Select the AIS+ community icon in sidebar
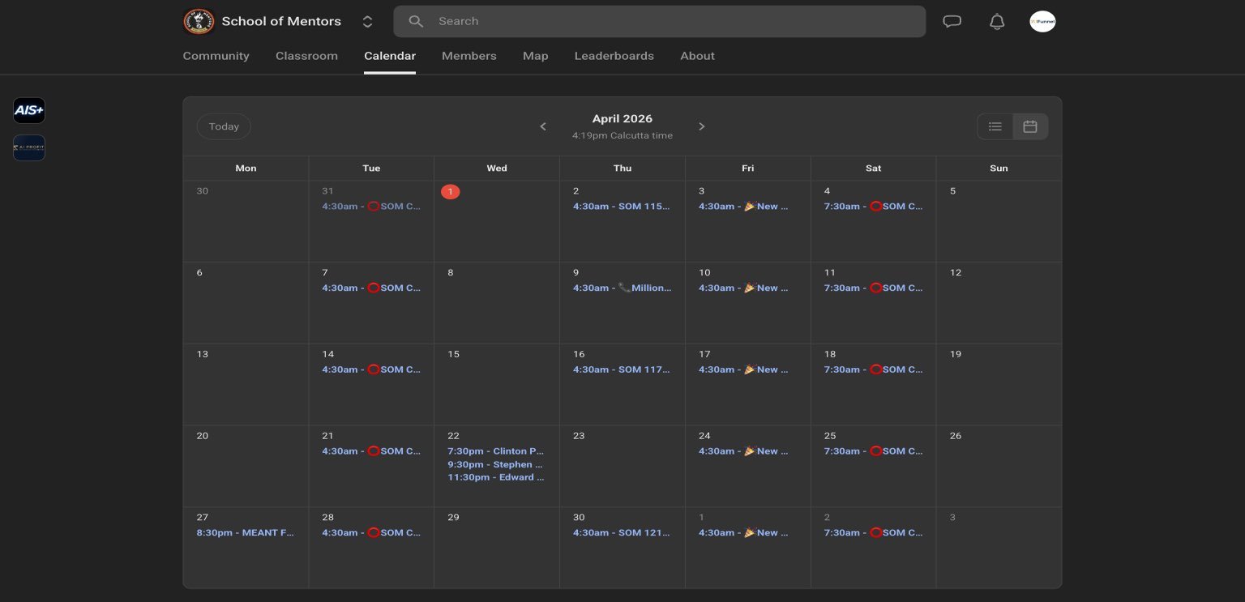The height and width of the screenshot is (602, 1245). click(x=29, y=110)
